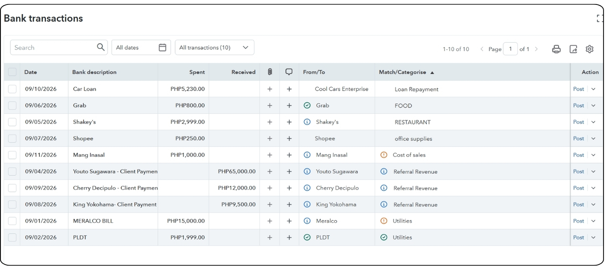Sort by the Spent column header
This screenshot has height=266, width=608.
click(x=197, y=72)
